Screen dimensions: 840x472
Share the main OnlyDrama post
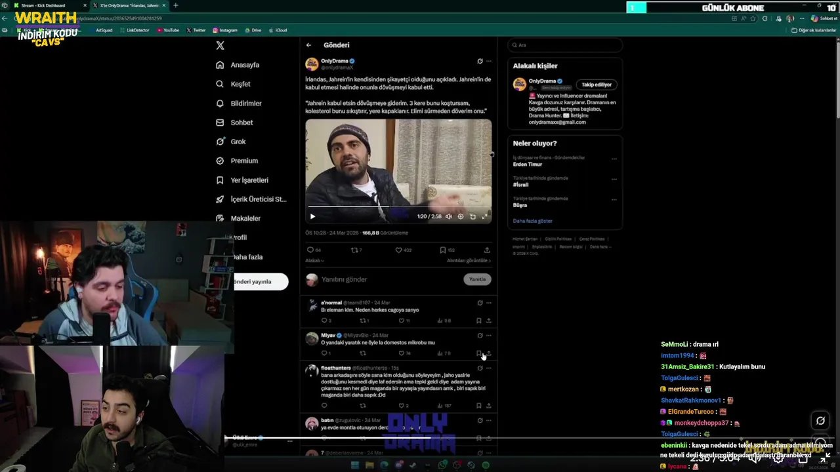click(487, 250)
